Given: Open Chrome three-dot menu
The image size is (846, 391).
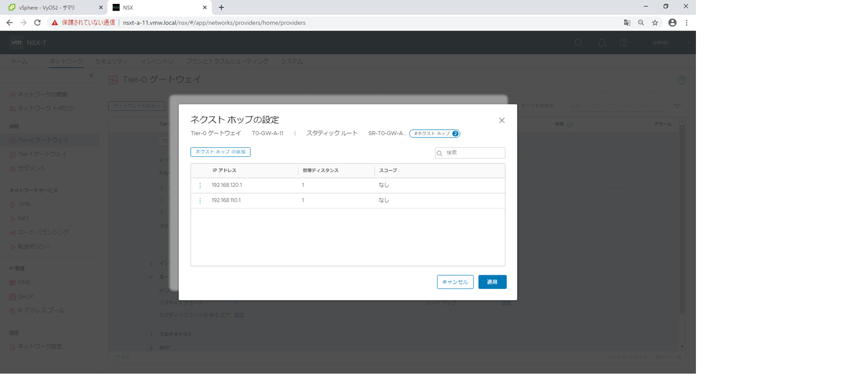Looking at the screenshot, I should pyautogui.click(x=687, y=23).
